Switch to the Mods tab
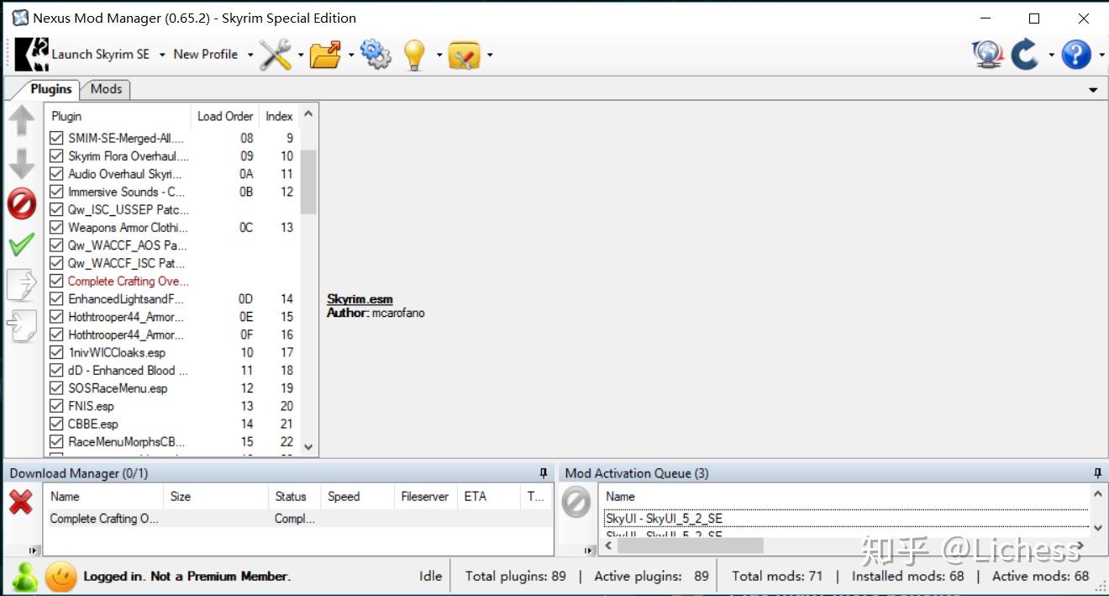Image resolution: width=1109 pixels, height=596 pixels. [106, 89]
